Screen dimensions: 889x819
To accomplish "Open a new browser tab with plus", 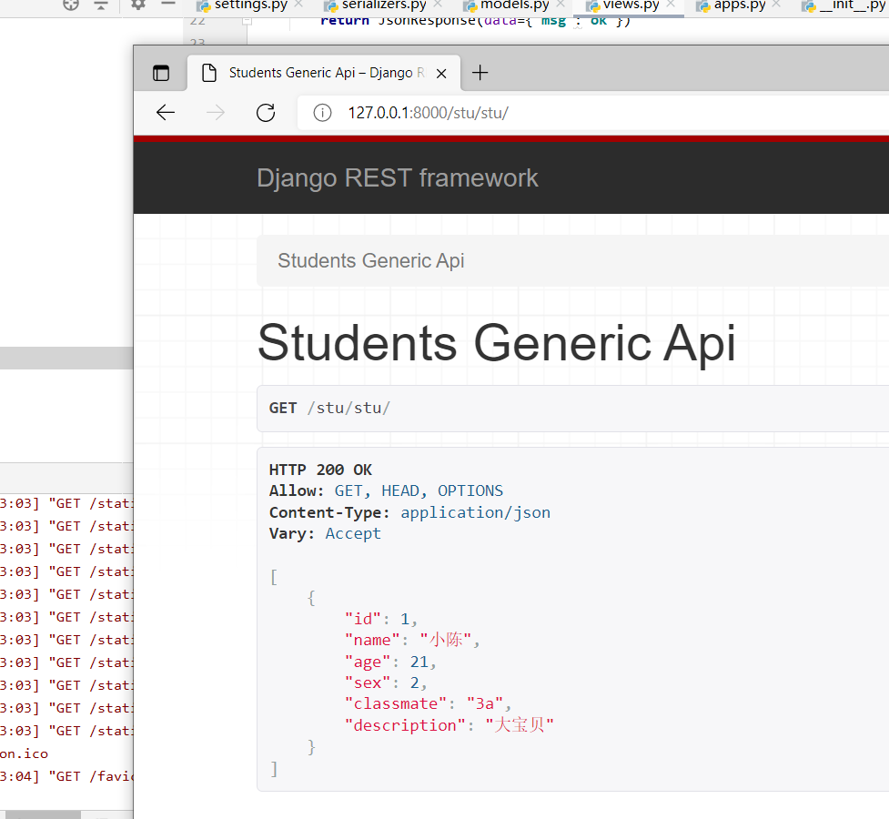I will pos(480,73).
